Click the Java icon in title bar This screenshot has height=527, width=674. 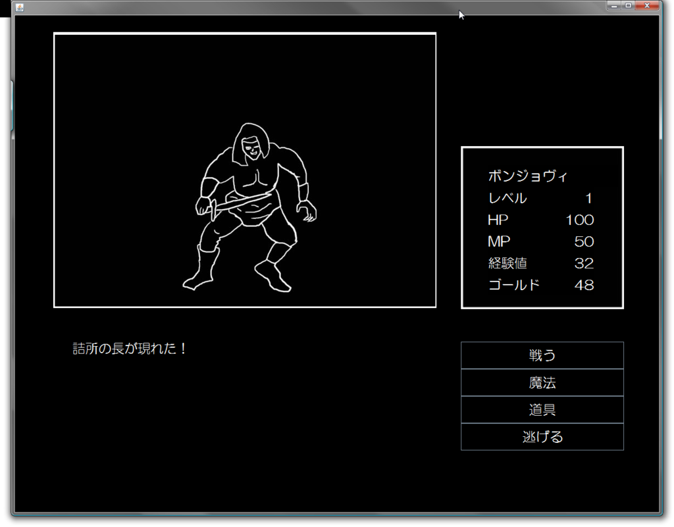click(x=19, y=7)
